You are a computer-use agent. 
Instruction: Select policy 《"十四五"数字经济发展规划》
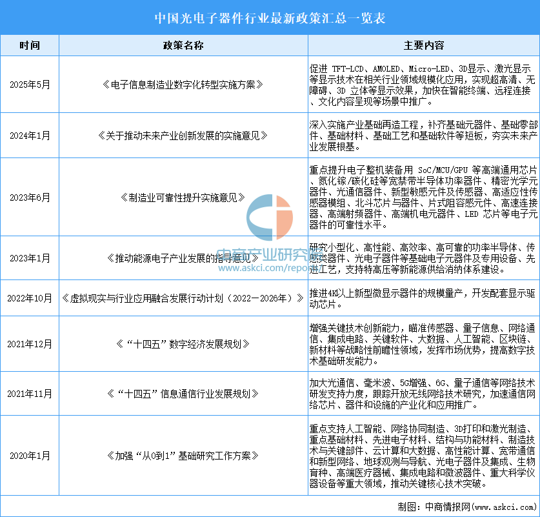coord(183,344)
